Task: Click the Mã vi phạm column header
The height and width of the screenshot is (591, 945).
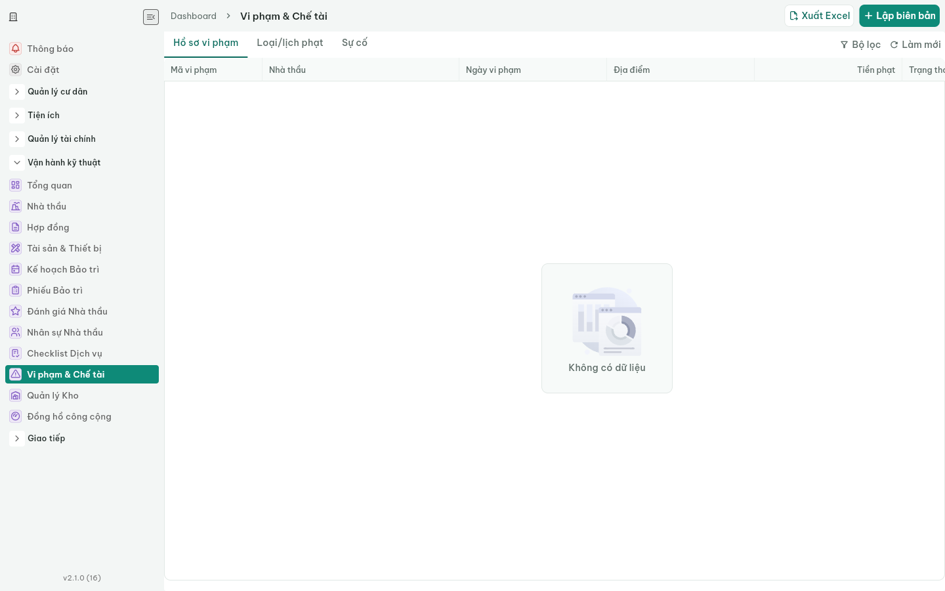Action: click(213, 70)
